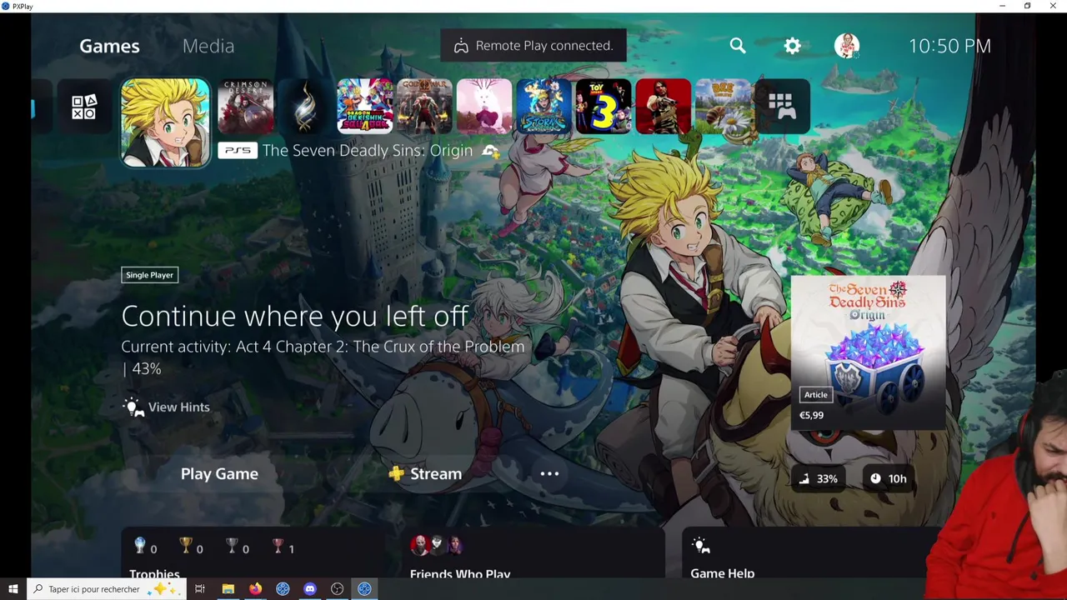Select the Crimson Desert game tile
1067x600 pixels.
[245, 107]
